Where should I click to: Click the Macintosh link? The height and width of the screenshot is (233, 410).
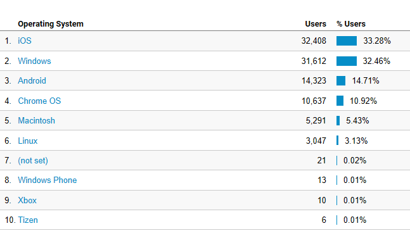36,120
